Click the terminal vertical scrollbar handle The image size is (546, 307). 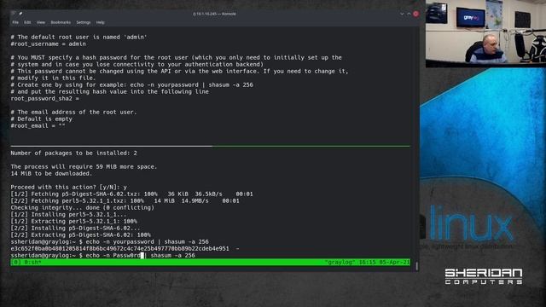tap(417, 266)
